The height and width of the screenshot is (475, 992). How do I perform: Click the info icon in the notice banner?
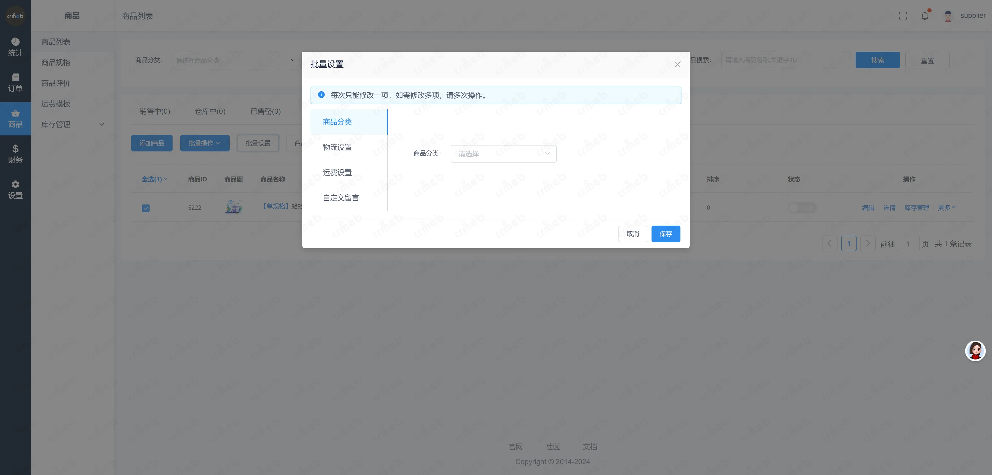[x=321, y=95]
